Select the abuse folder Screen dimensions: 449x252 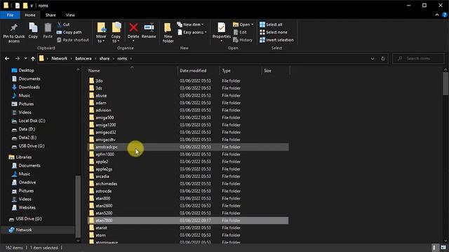[188, 95]
